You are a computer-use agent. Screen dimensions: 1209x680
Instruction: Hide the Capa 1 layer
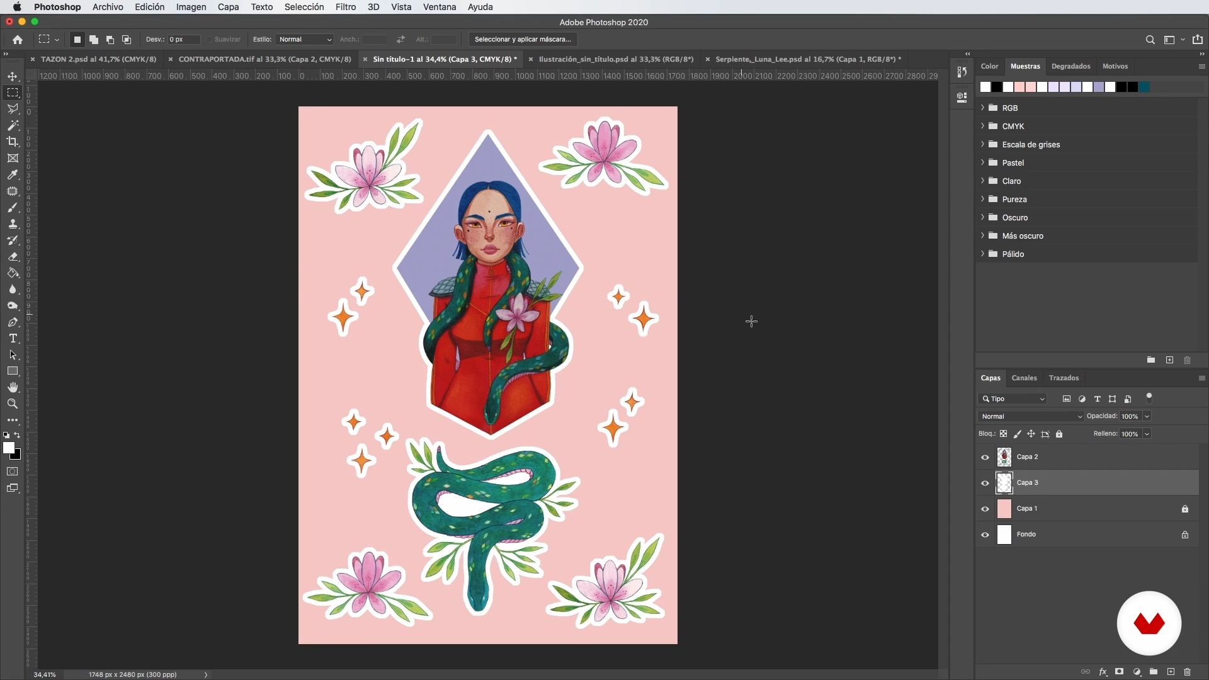click(x=985, y=509)
